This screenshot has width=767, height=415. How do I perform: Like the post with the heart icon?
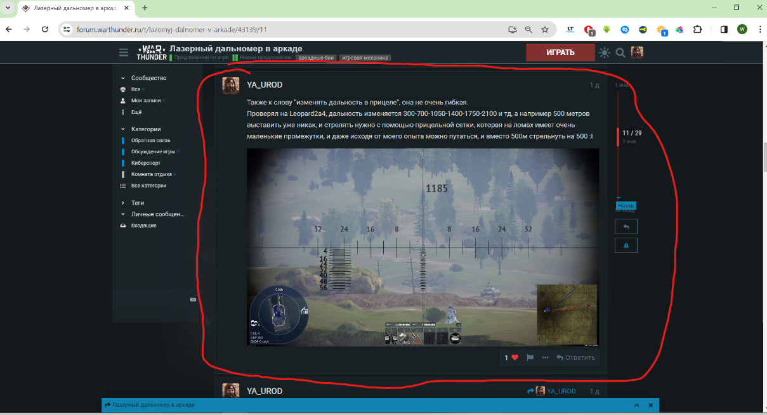pos(515,357)
